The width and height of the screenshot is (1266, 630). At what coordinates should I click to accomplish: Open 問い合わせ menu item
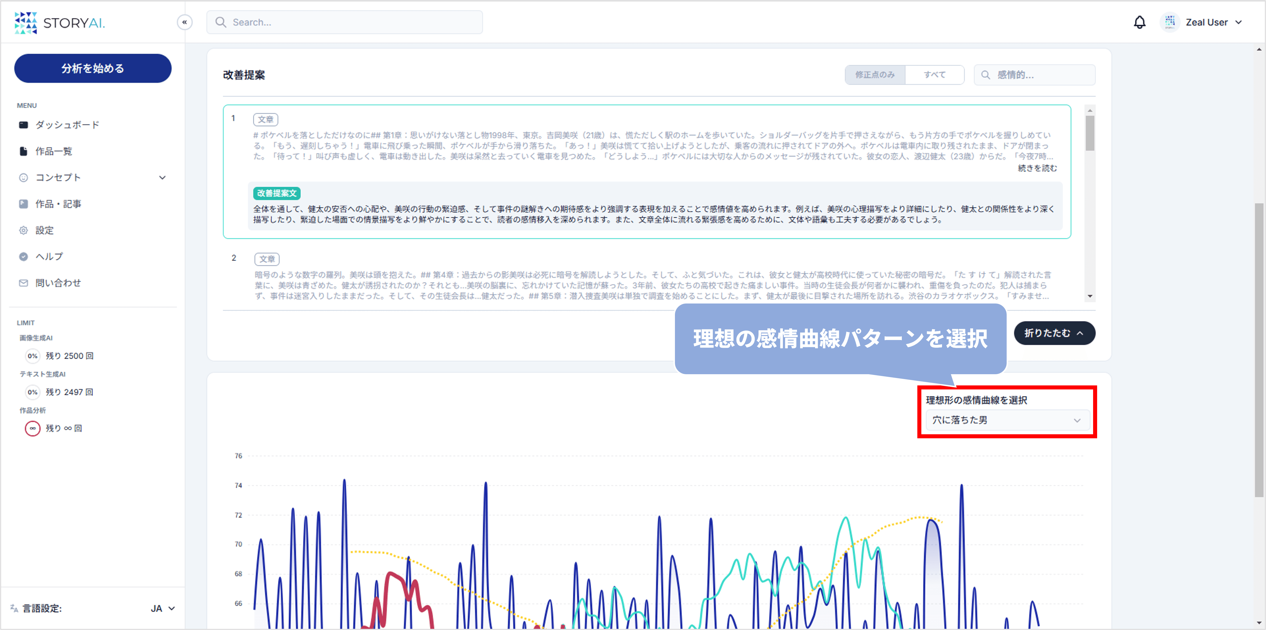coord(58,283)
